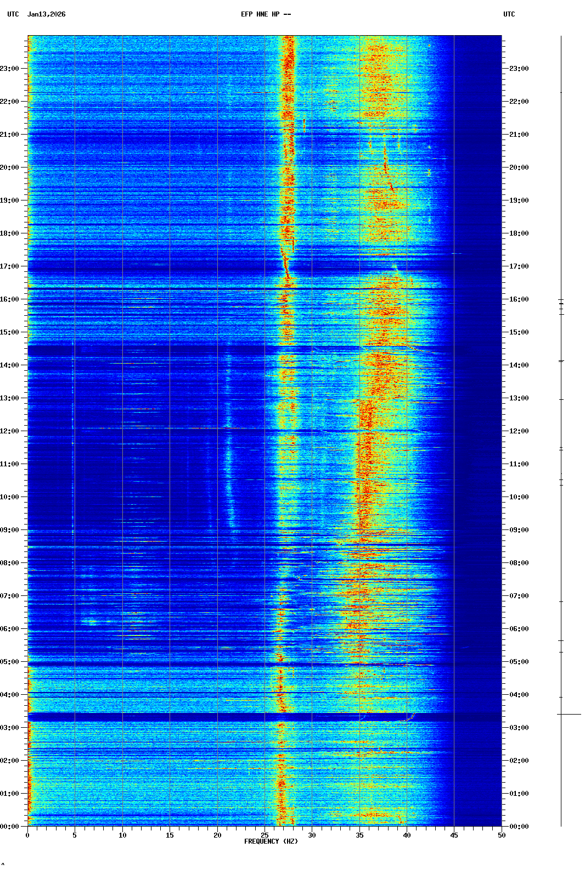585x870 pixels.
Task: Click the 17:00 time label on left axis
Action: [x=9, y=266]
